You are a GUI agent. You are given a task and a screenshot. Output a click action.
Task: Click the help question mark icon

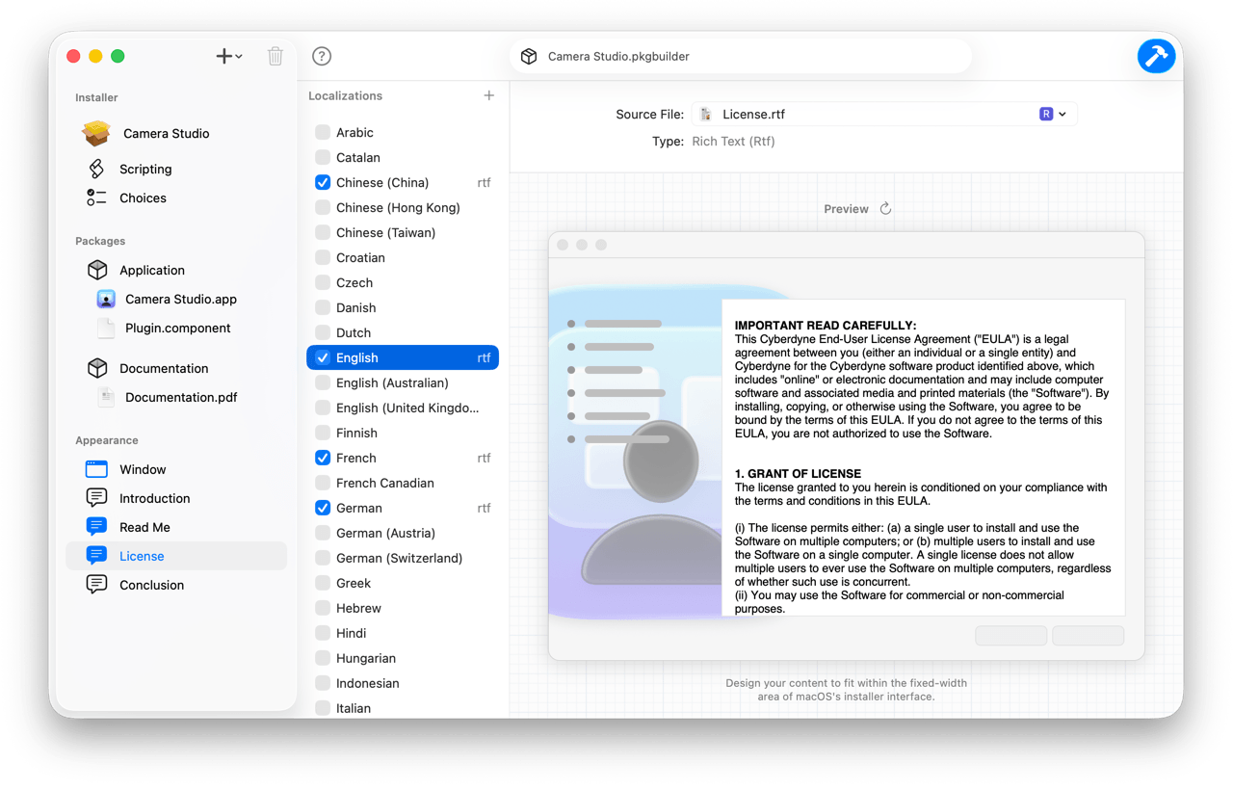coord(321,56)
